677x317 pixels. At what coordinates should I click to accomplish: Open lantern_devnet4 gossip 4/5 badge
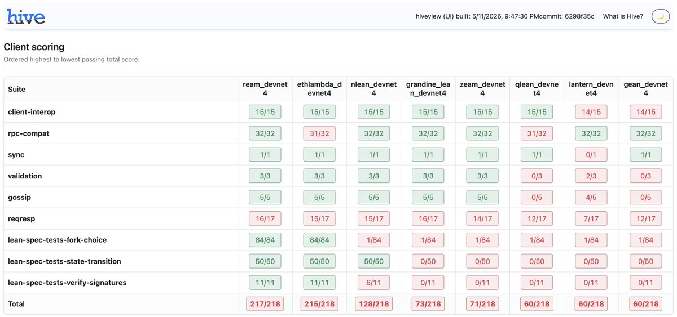point(591,198)
